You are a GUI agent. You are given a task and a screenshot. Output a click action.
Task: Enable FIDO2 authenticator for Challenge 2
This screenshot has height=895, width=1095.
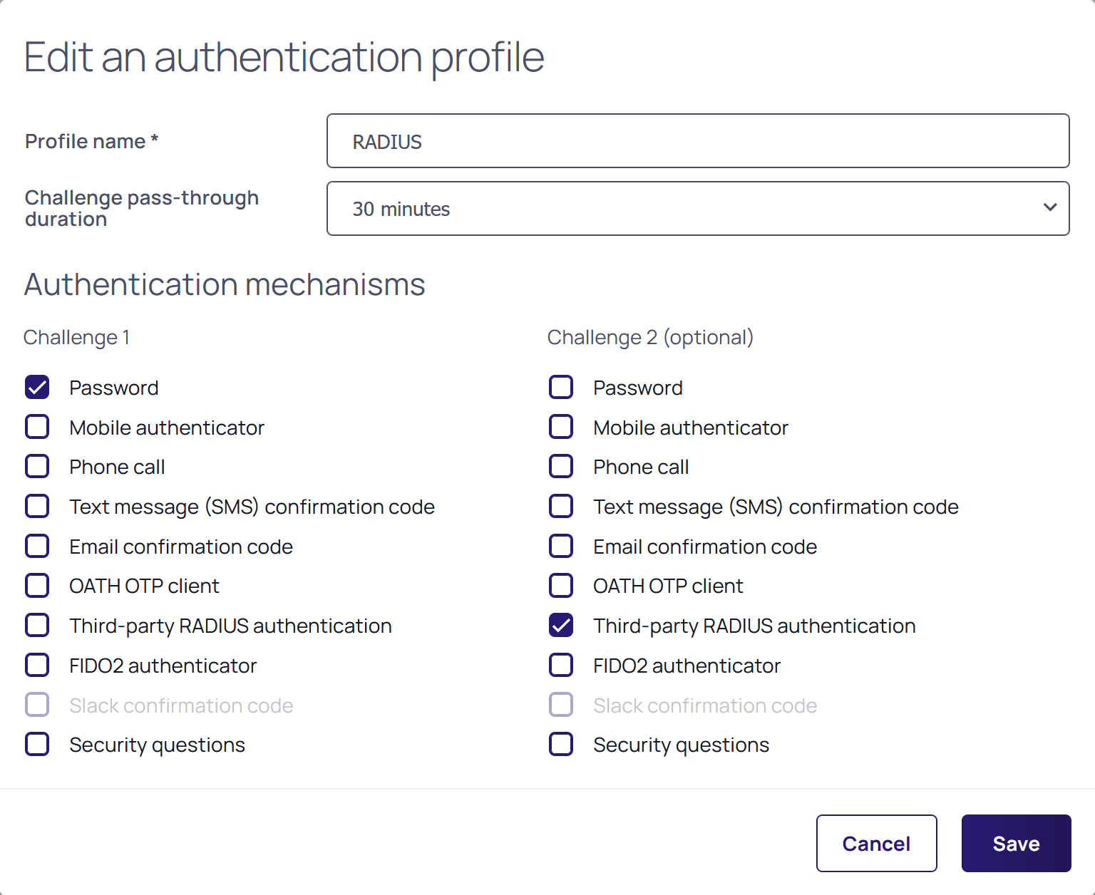pyautogui.click(x=561, y=666)
